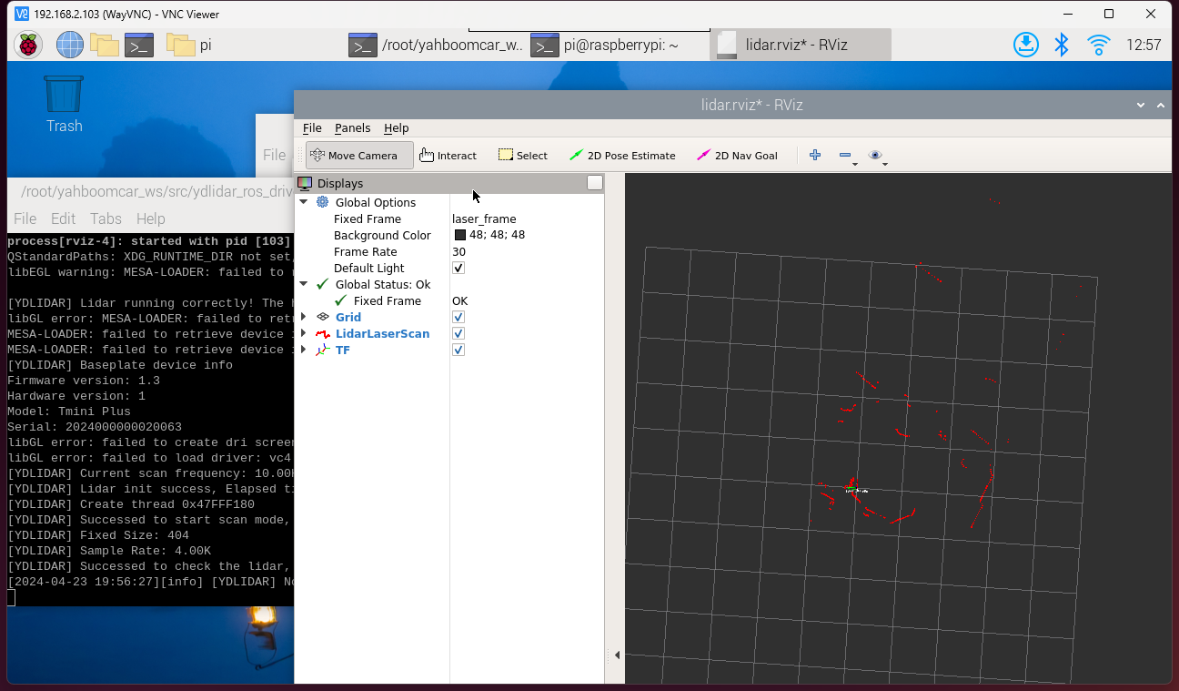This screenshot has width=1179, height=691.
Task: Click the Frame Rate option label
Action: (366, 251)
